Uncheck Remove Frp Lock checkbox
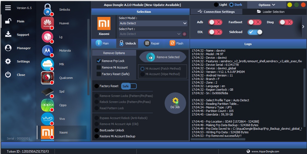Image resolution: width=307 pixels, height=154 pixels. coord(99,61)
